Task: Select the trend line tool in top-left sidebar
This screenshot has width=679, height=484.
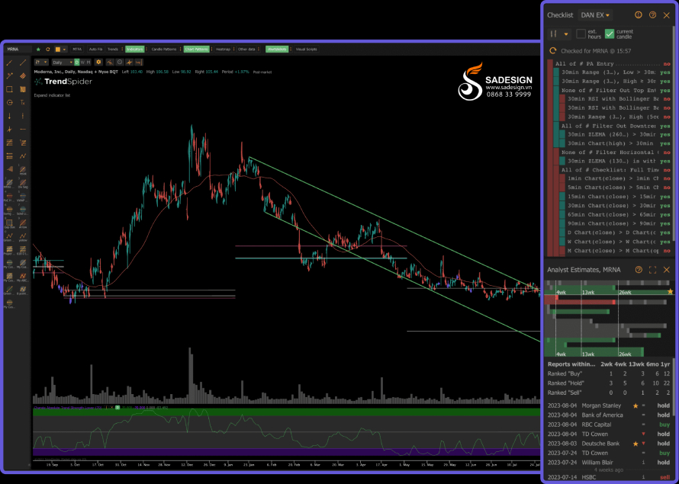Action: tap(9, 63)
